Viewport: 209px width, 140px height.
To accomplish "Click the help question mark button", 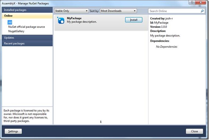I will [x=192, y=2].
